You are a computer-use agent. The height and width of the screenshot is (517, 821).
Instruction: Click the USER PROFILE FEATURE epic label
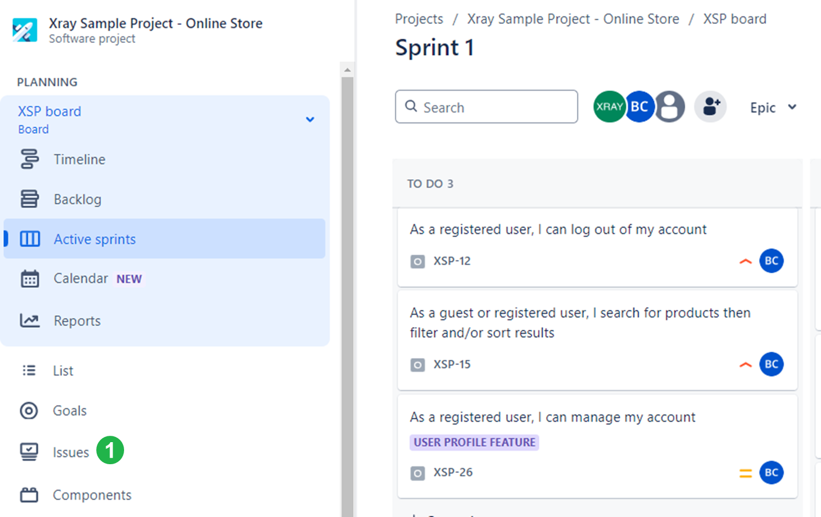[474, 442]
